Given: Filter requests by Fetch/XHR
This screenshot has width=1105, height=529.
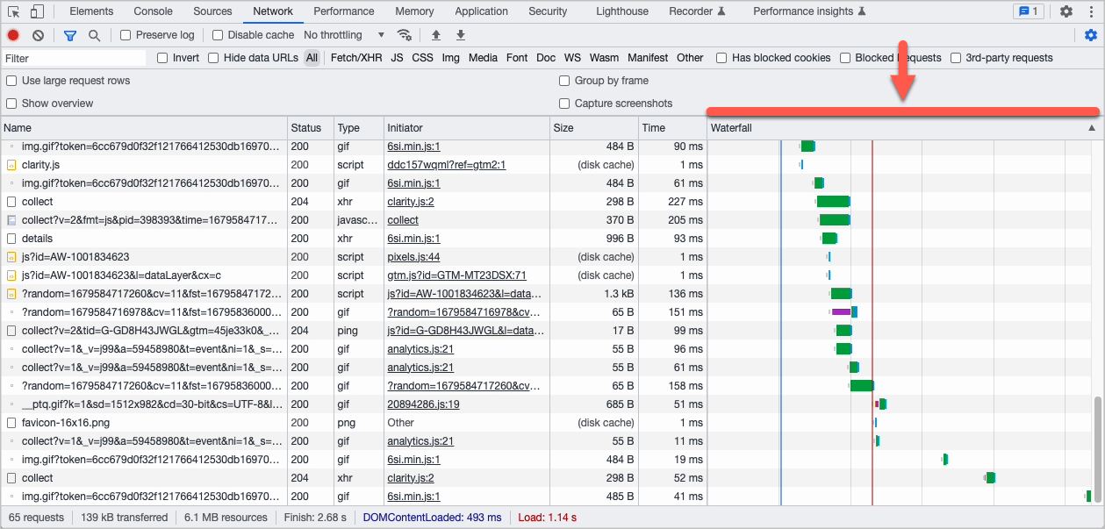Looking at the screenshot, I should pos(356,58).
